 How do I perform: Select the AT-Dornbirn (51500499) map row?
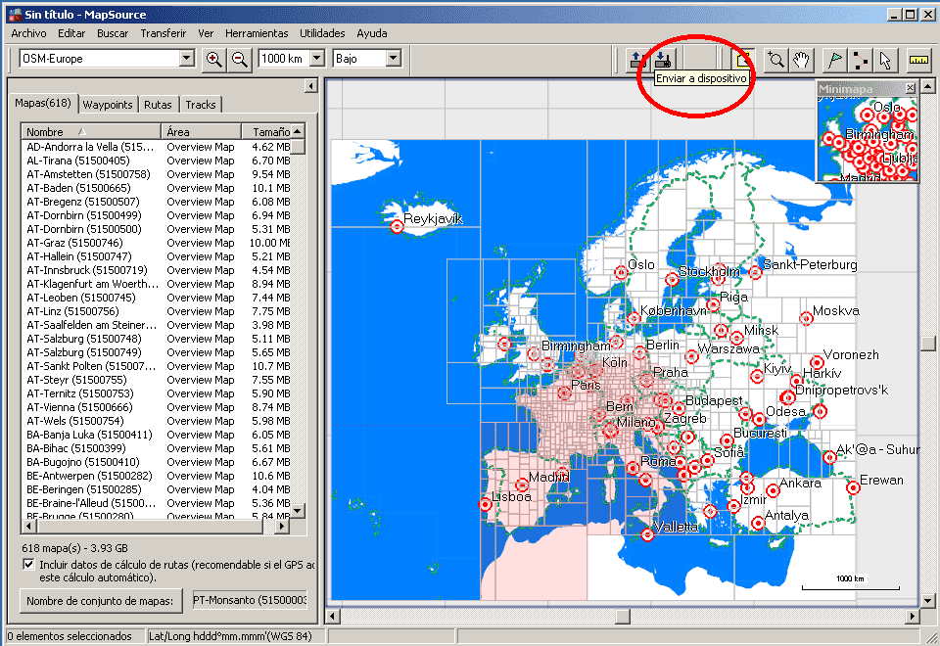[x=157, y=215]
